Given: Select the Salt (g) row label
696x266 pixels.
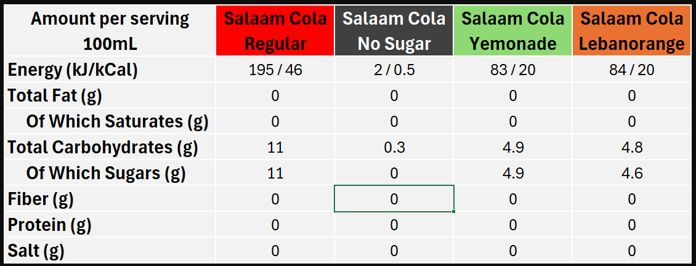Looking at the screenshot, I should click(x=36, y=251).
